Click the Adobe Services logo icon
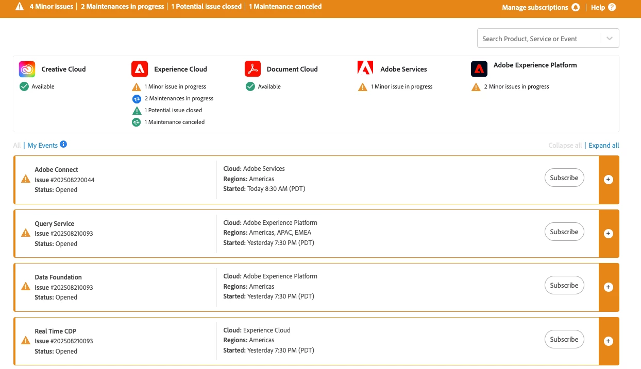Image resolution: width=641 pixels, height=369 pixels. click(x=365, y=68)
